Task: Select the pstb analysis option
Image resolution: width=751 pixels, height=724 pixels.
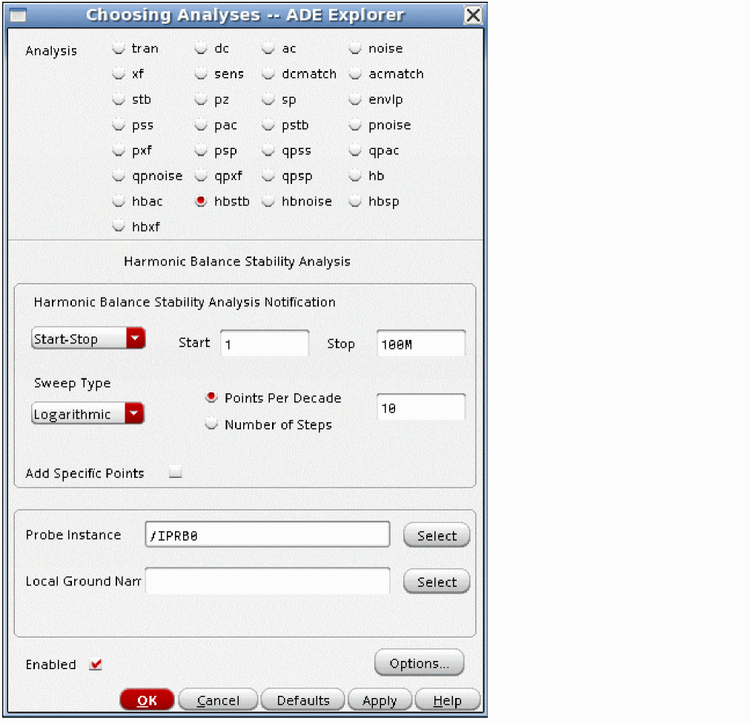Action: [x=268, y=125]
